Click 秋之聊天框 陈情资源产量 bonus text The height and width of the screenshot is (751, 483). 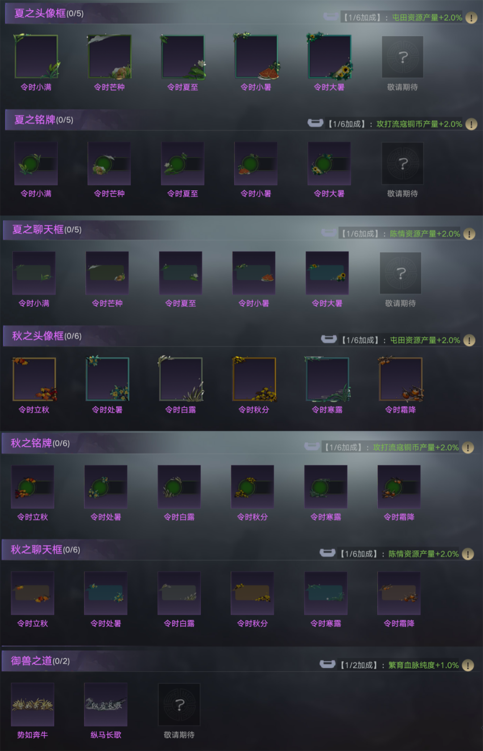click(x=424, y=554)
